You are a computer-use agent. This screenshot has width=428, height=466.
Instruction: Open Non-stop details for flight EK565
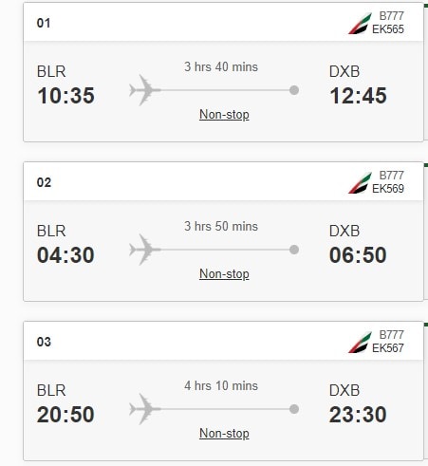tap(224, 115)
